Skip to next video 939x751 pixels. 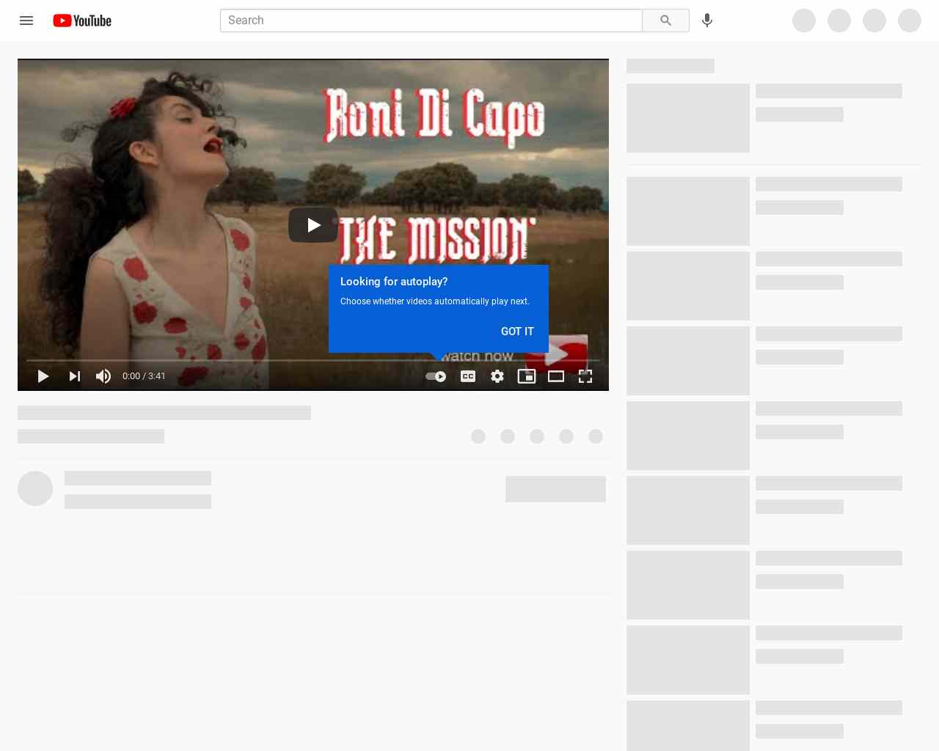coord(74,376)
